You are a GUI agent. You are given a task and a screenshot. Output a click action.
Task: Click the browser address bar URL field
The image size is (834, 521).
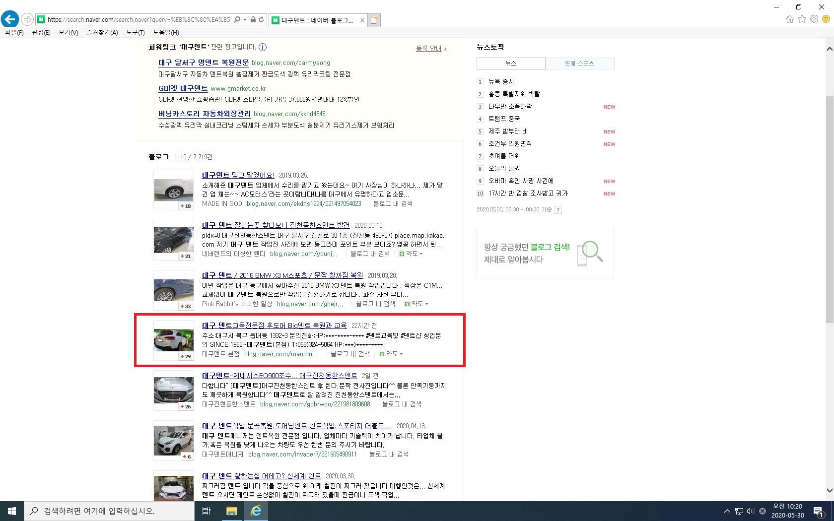(139, 20)
